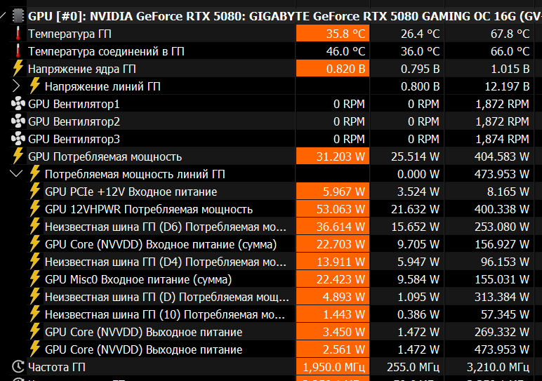Image resolution: width=542 pixels, height=381 pixels.
Task: Click minimum value 255.0 МГц
Action: point(413,367)
